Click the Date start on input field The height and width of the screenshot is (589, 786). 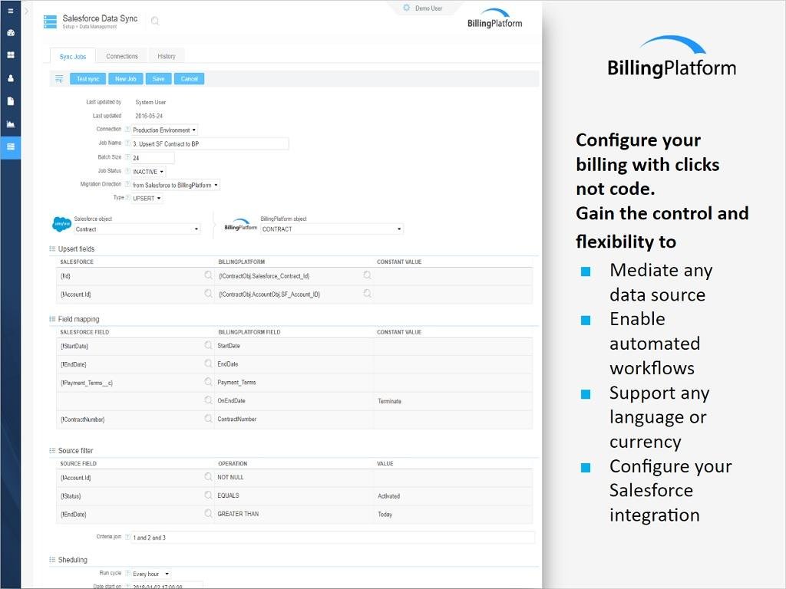coord(167,585)
